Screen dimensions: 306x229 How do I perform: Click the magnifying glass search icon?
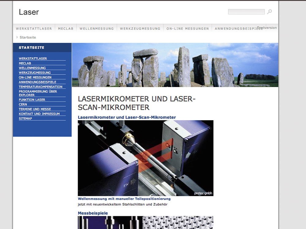click(269, 12)
